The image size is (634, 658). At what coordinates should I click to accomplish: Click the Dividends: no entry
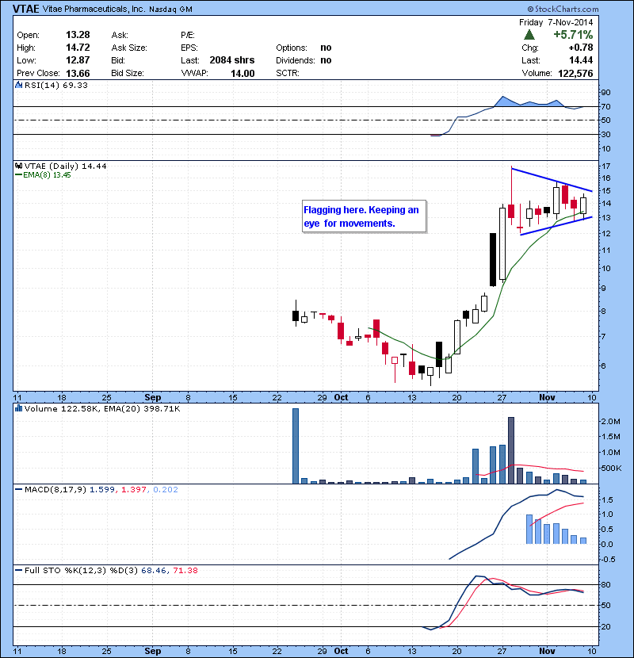pyautogui.click(x=304, y=60)
